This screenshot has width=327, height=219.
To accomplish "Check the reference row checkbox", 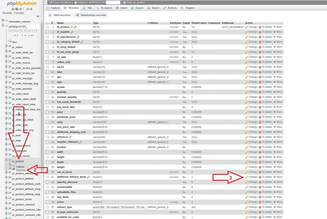I will tap(47, 137).
